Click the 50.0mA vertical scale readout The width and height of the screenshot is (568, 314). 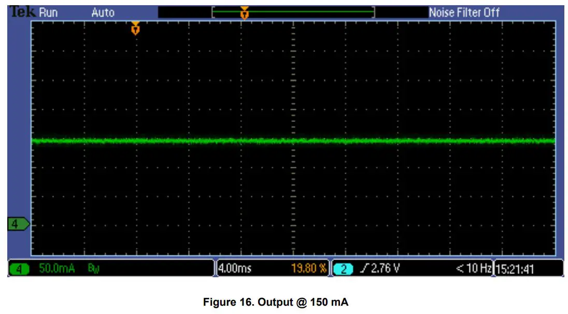pos(57,269)
